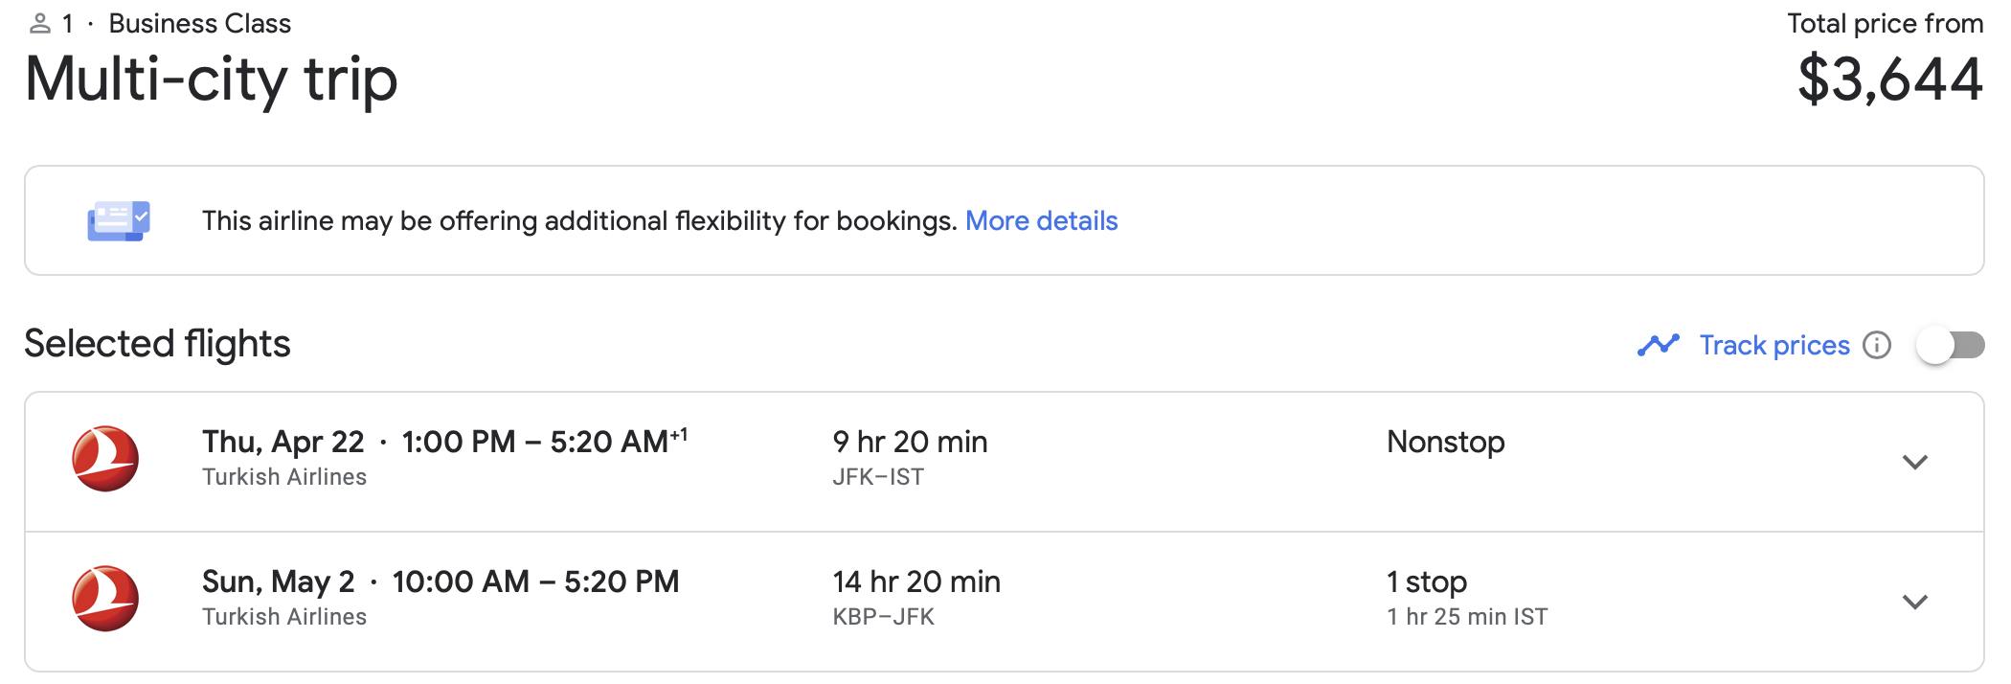Expand the Thu, Apr 22 flight details
2011x684 pixels.
click(1915, 462)
